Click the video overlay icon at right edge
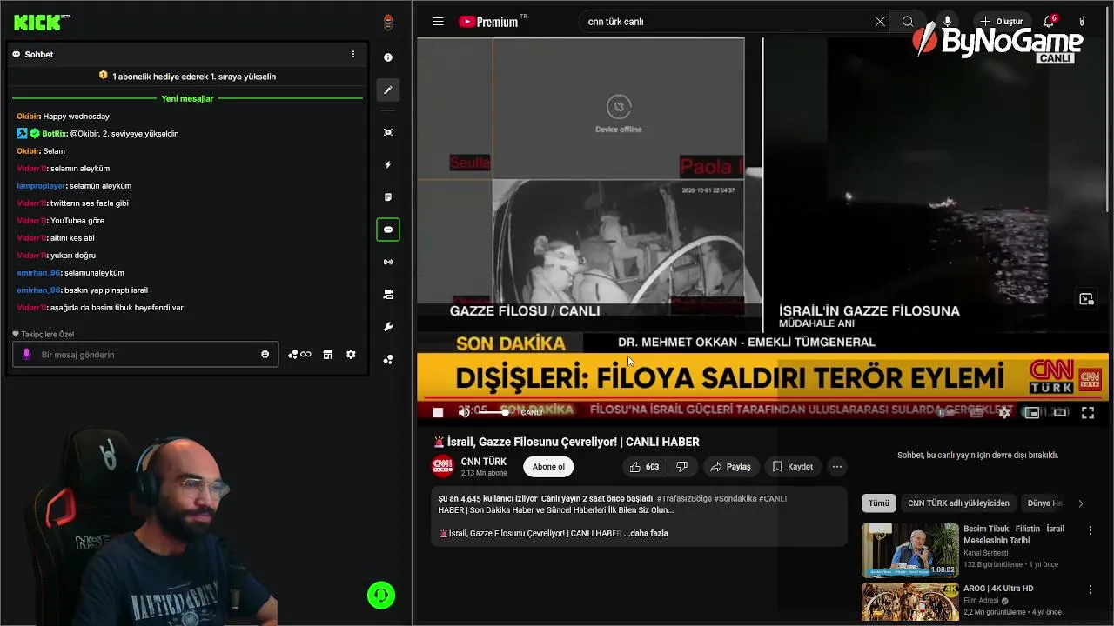The height and width of the screenshot is (626, 1114). tap(1086, 299)
